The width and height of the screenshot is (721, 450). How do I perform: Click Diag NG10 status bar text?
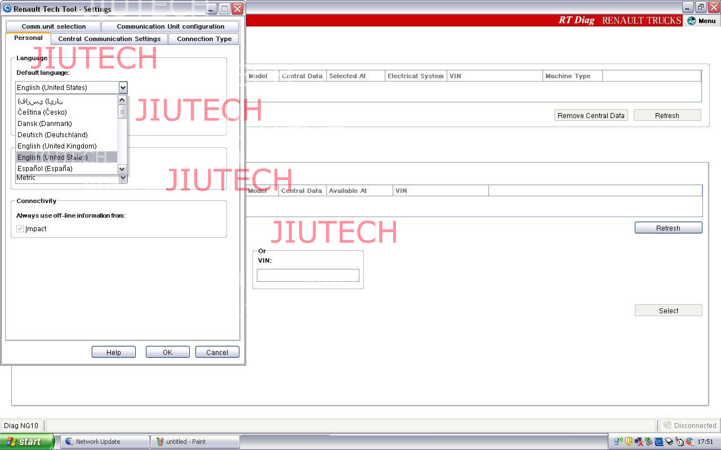(21, 425)
